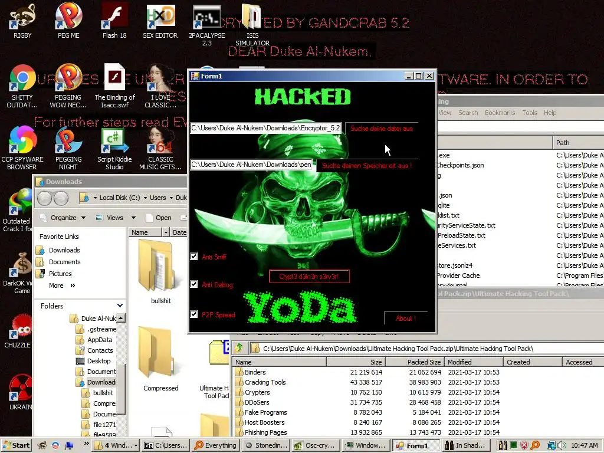Toggle Anti Sniff checkbox
The height and width of the screenshot is (453, 604).
click(193, 257)
